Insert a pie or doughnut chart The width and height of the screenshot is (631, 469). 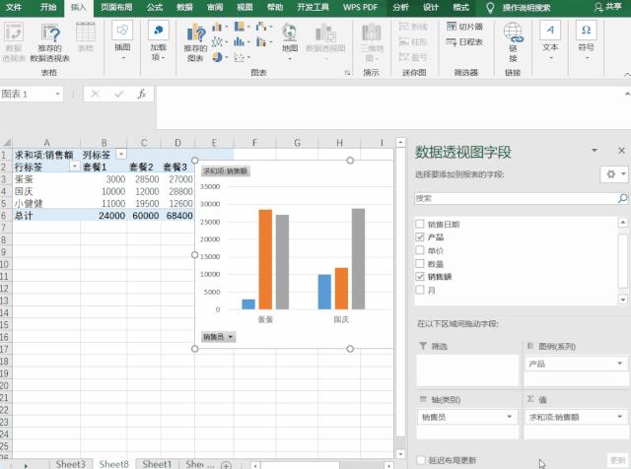tap(219, 57)
